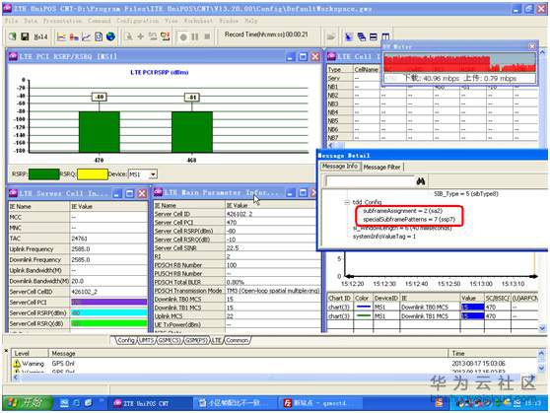Click the chart legend table scroll down arrow
This screenshot has height=413, width=550.
click(x=542, y=328)
